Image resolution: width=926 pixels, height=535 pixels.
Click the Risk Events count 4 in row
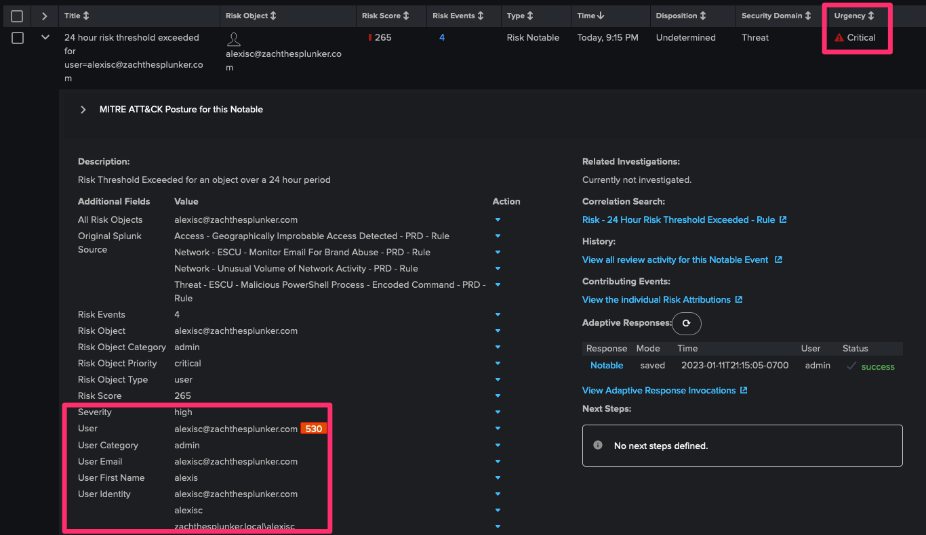tap(442, 38)
